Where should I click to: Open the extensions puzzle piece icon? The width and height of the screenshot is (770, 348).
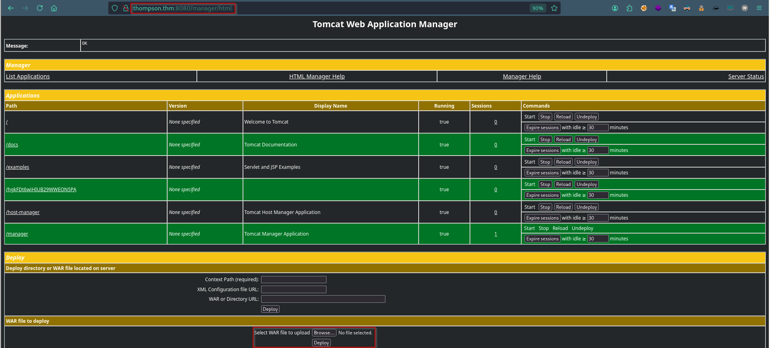click(x=629, y=8)
